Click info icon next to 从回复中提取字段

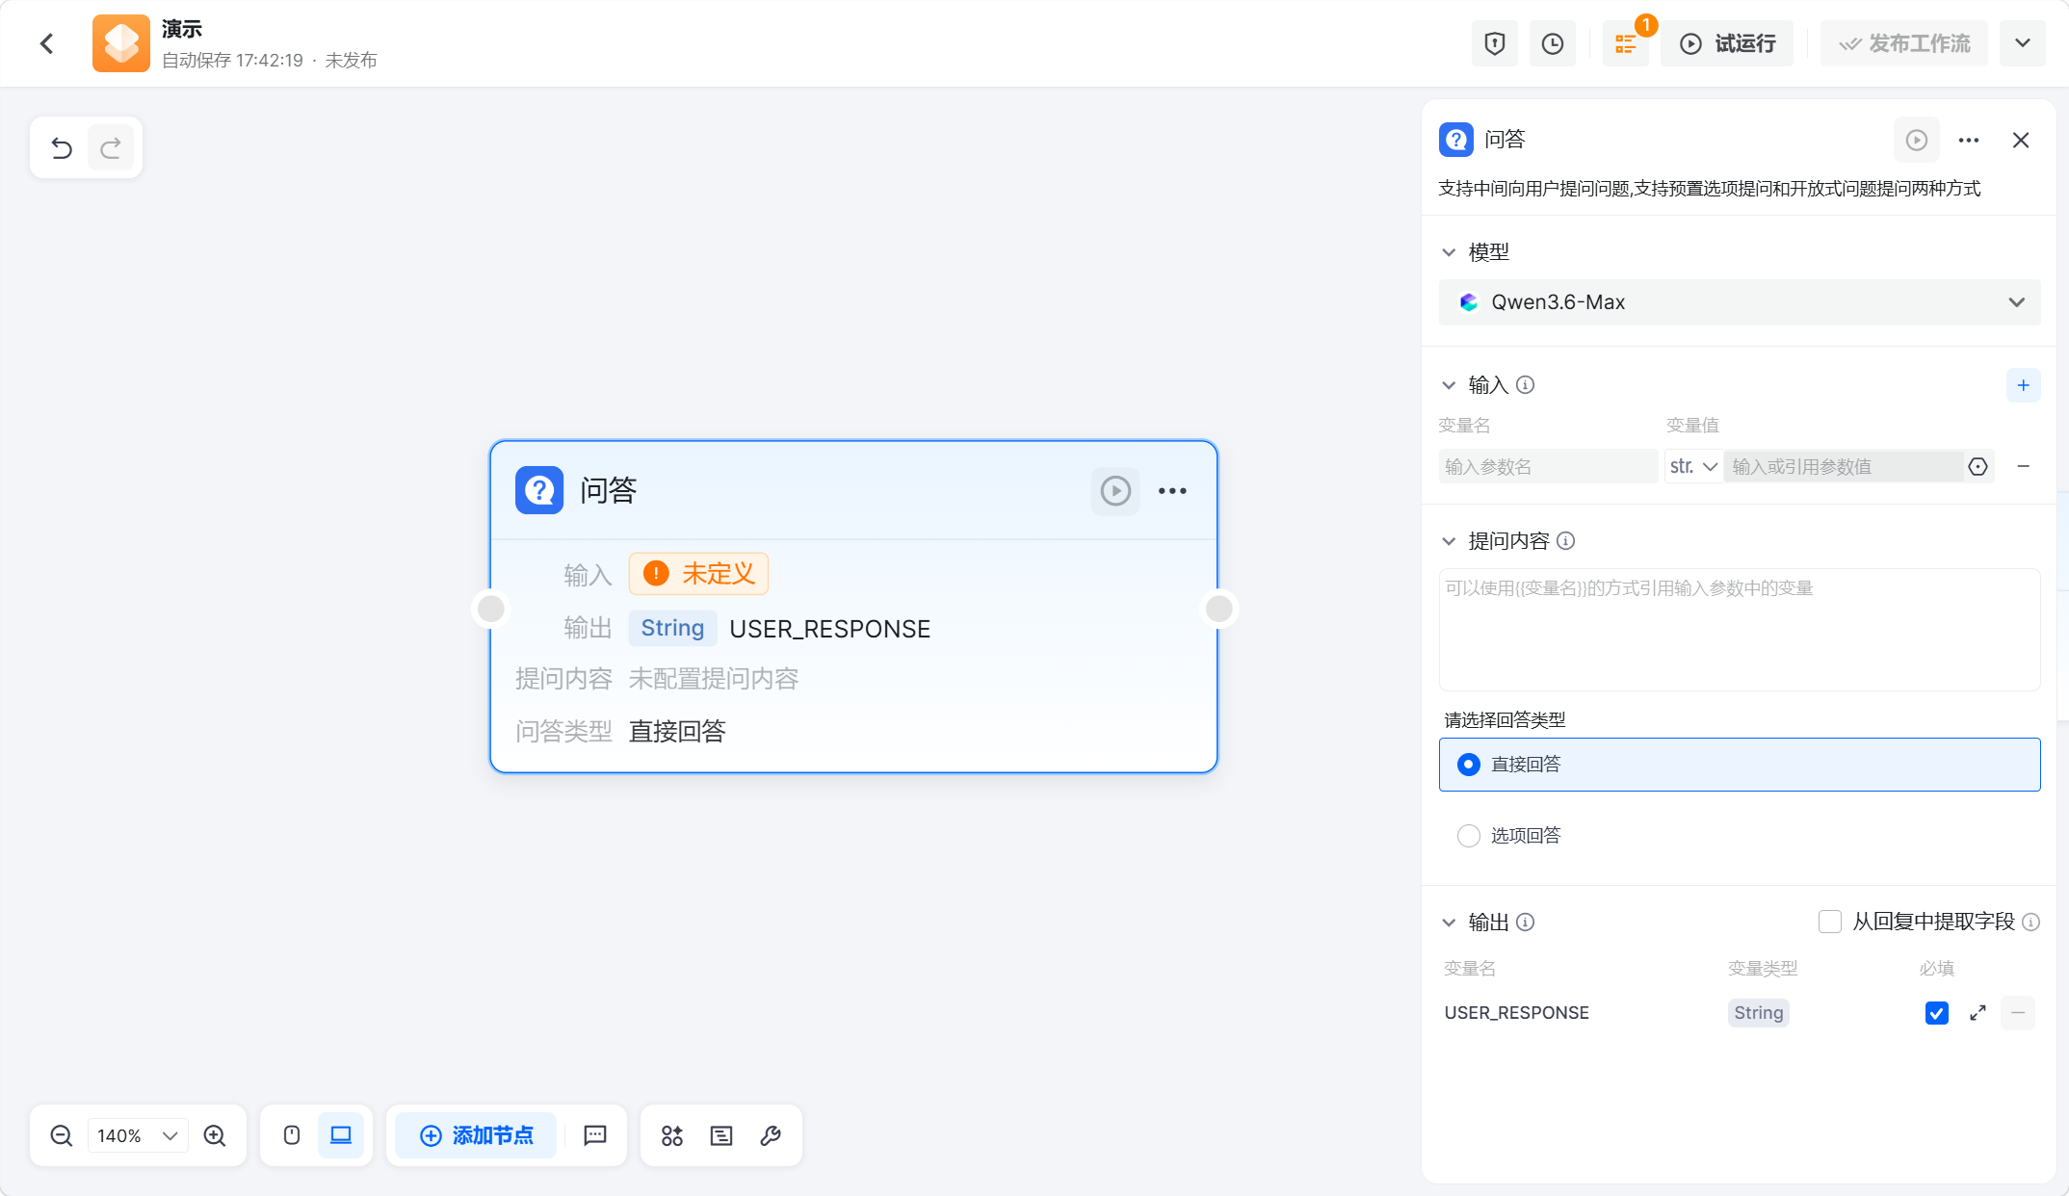tap(2031, 922)
